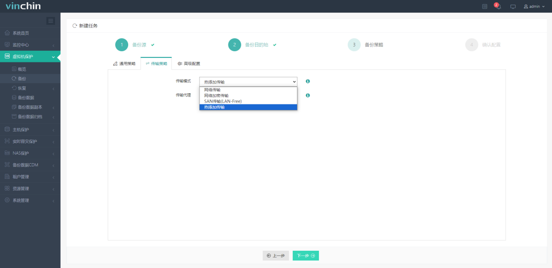Viewport: 552px width, 268px height.
Task: Click the icon beside 备份数据CDM
Action: tap(7, 165)
